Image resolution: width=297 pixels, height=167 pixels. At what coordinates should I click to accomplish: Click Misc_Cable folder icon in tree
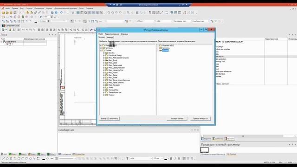pos(106,63)
